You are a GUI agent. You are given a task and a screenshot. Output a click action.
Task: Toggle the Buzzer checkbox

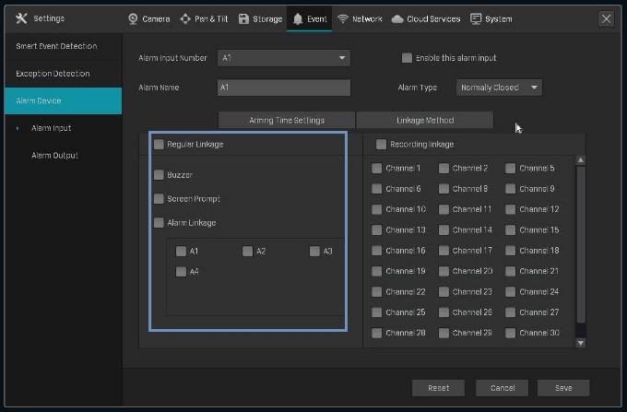pos(160,174)
